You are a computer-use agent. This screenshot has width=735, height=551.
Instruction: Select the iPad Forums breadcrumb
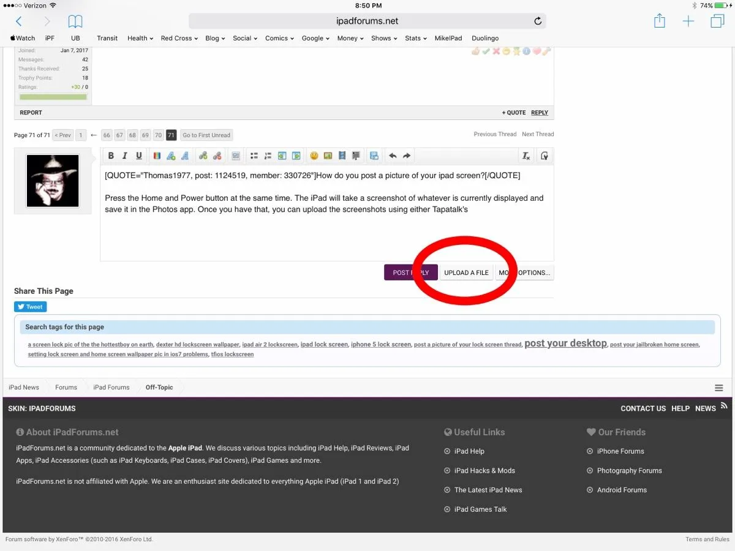pos(111,388)
